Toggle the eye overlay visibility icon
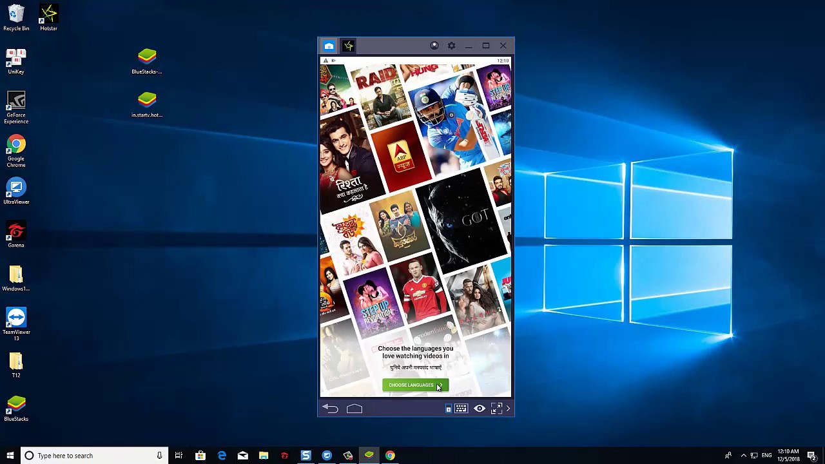The width and height of the screenshot is (825, 464). pyautogui.click(x=480, y=409)
